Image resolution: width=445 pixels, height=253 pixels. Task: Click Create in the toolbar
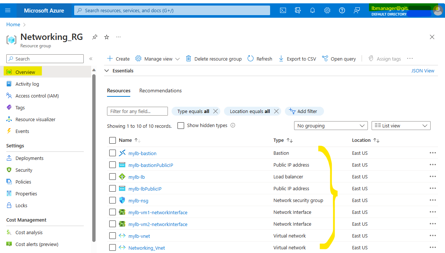(118, 59)
